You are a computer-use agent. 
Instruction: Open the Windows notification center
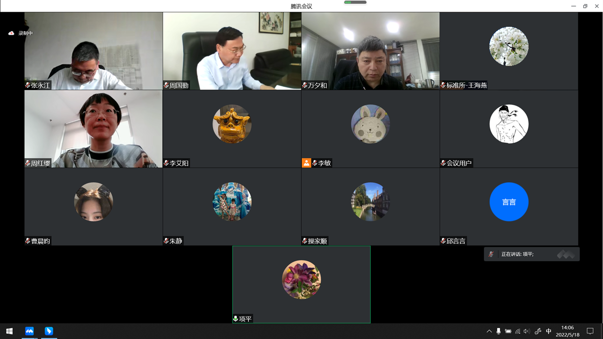590,331
